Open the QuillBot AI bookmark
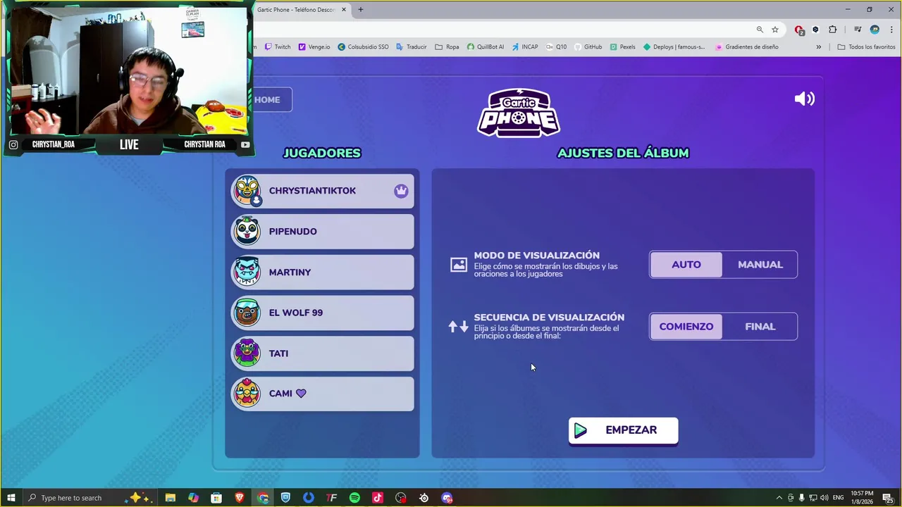 (486, 47)
